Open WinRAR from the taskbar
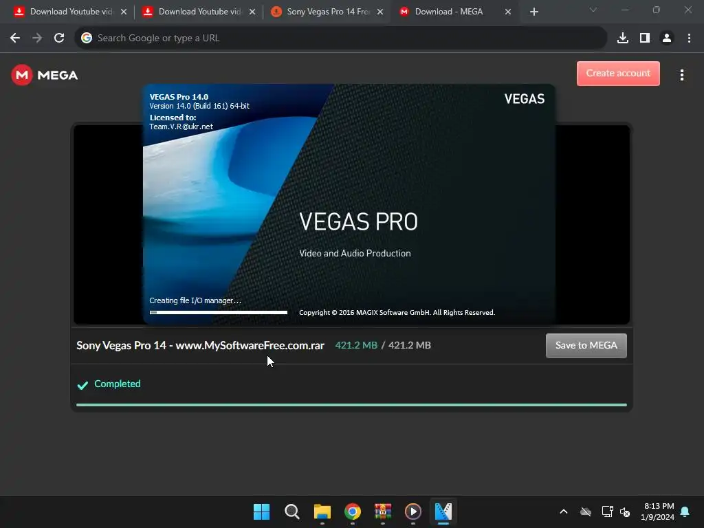 [x=382, y=511]
